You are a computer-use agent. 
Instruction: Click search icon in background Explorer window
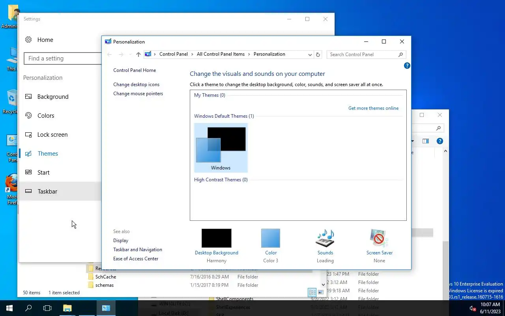point(438,128)
